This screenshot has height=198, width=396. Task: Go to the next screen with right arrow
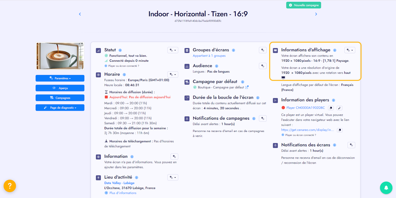(x=316, y=14)
